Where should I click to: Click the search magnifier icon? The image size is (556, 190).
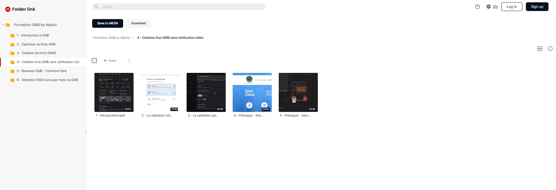point(96,7)
